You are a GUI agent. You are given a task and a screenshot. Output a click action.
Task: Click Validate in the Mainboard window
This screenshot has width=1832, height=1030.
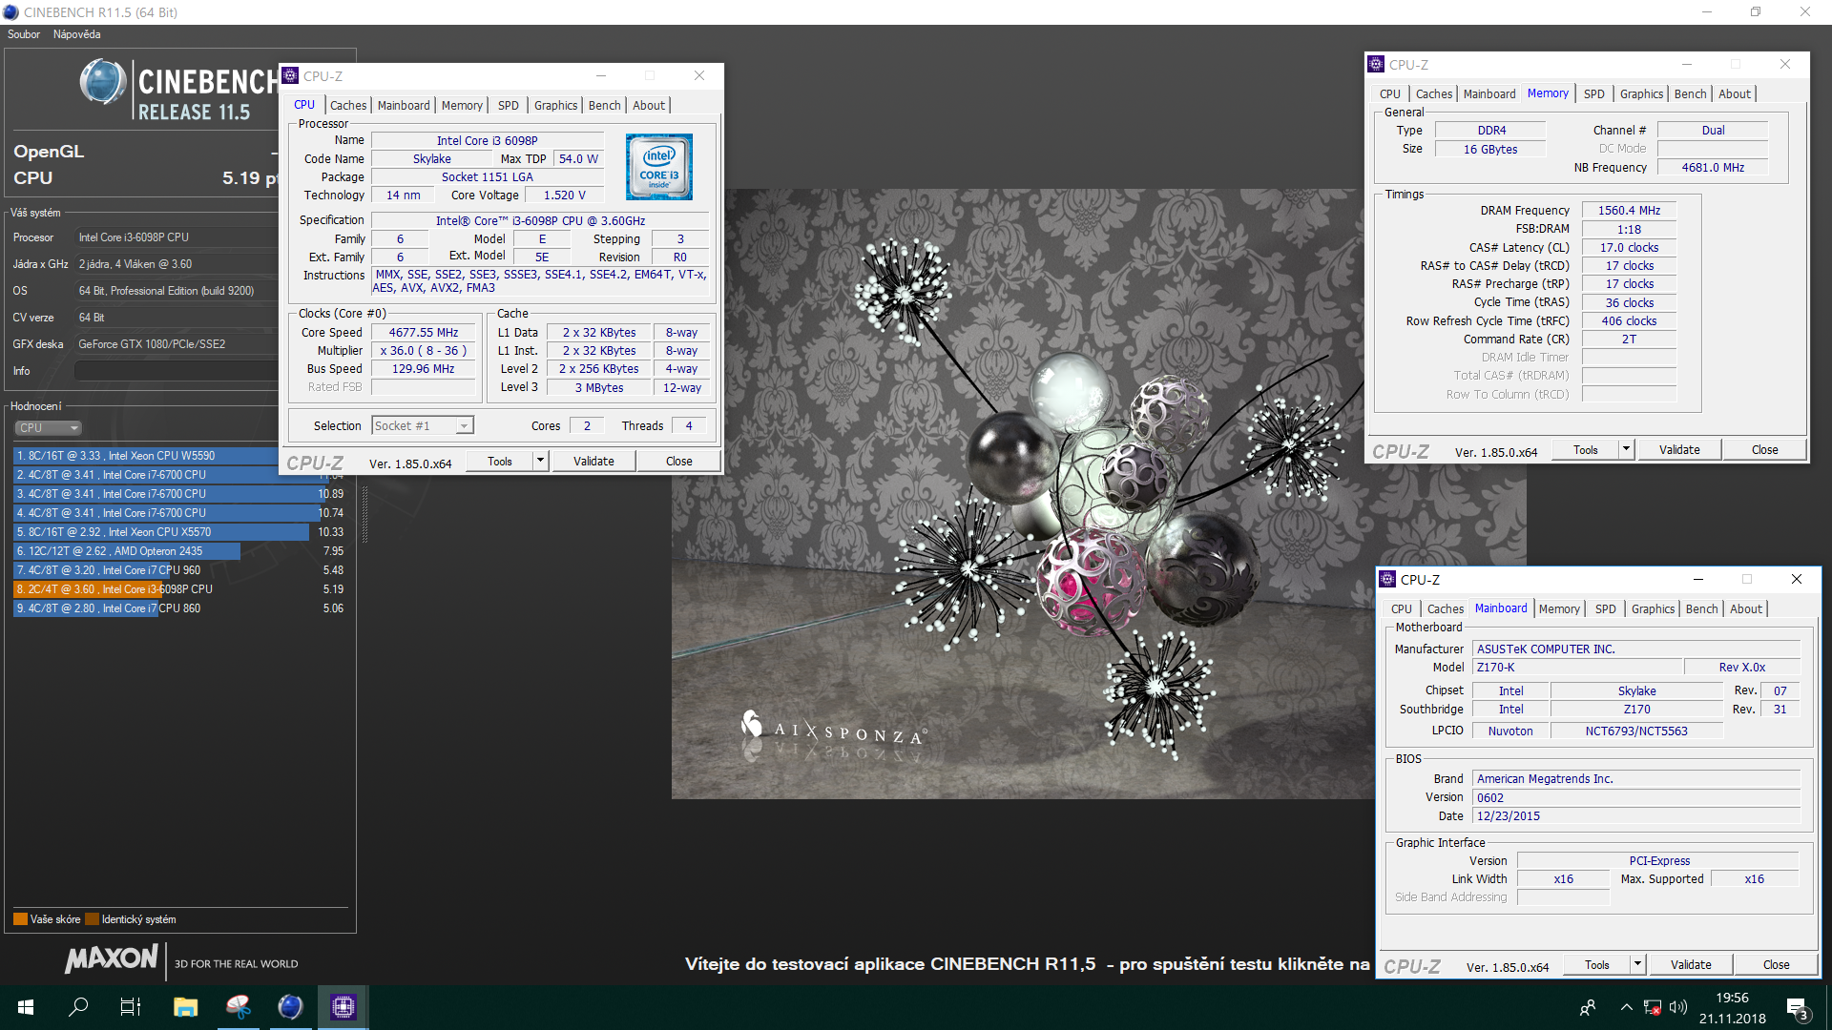(1691, 964)
